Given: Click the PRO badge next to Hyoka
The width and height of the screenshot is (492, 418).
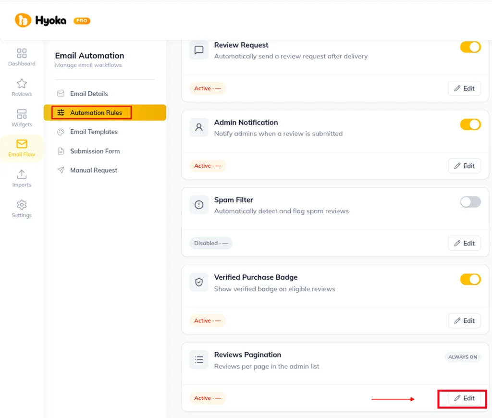Looking at the screenshot, I should (82, 21).
